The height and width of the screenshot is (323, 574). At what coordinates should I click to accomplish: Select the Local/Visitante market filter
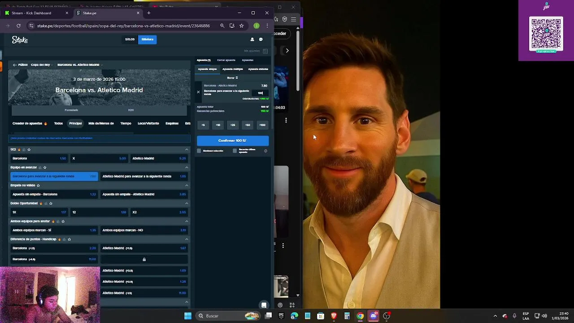tap(148, 123)
